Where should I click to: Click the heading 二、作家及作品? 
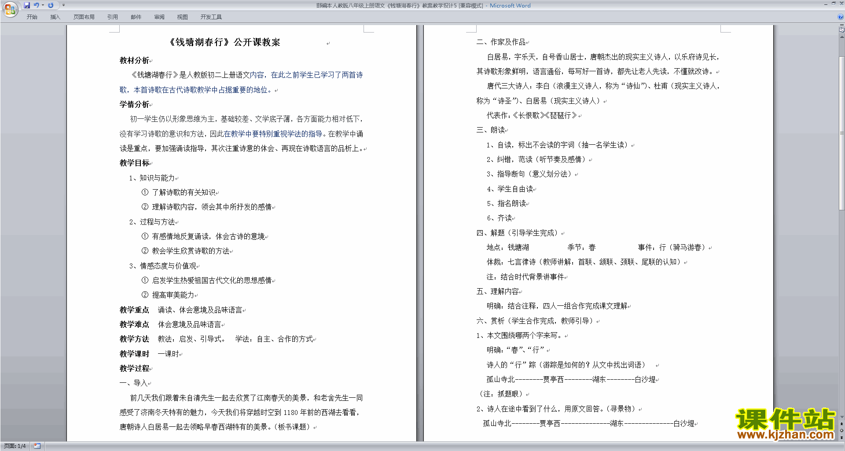[501, 42]
